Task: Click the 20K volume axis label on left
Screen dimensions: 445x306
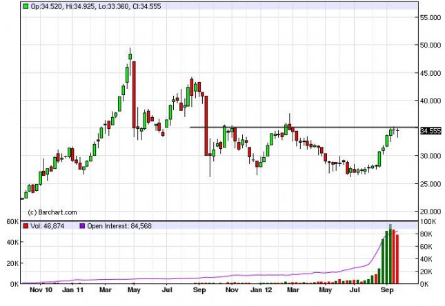Action: pos(13,263)
